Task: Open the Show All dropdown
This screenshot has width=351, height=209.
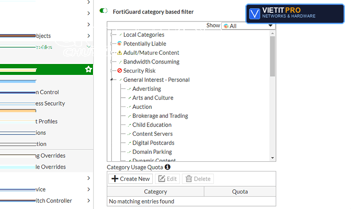Action: click(x=248, y=26)
